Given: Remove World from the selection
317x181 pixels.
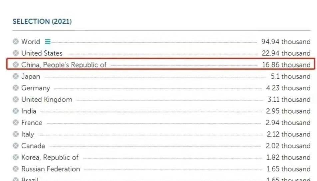Looking at the screenshot, I should point(16,42).
